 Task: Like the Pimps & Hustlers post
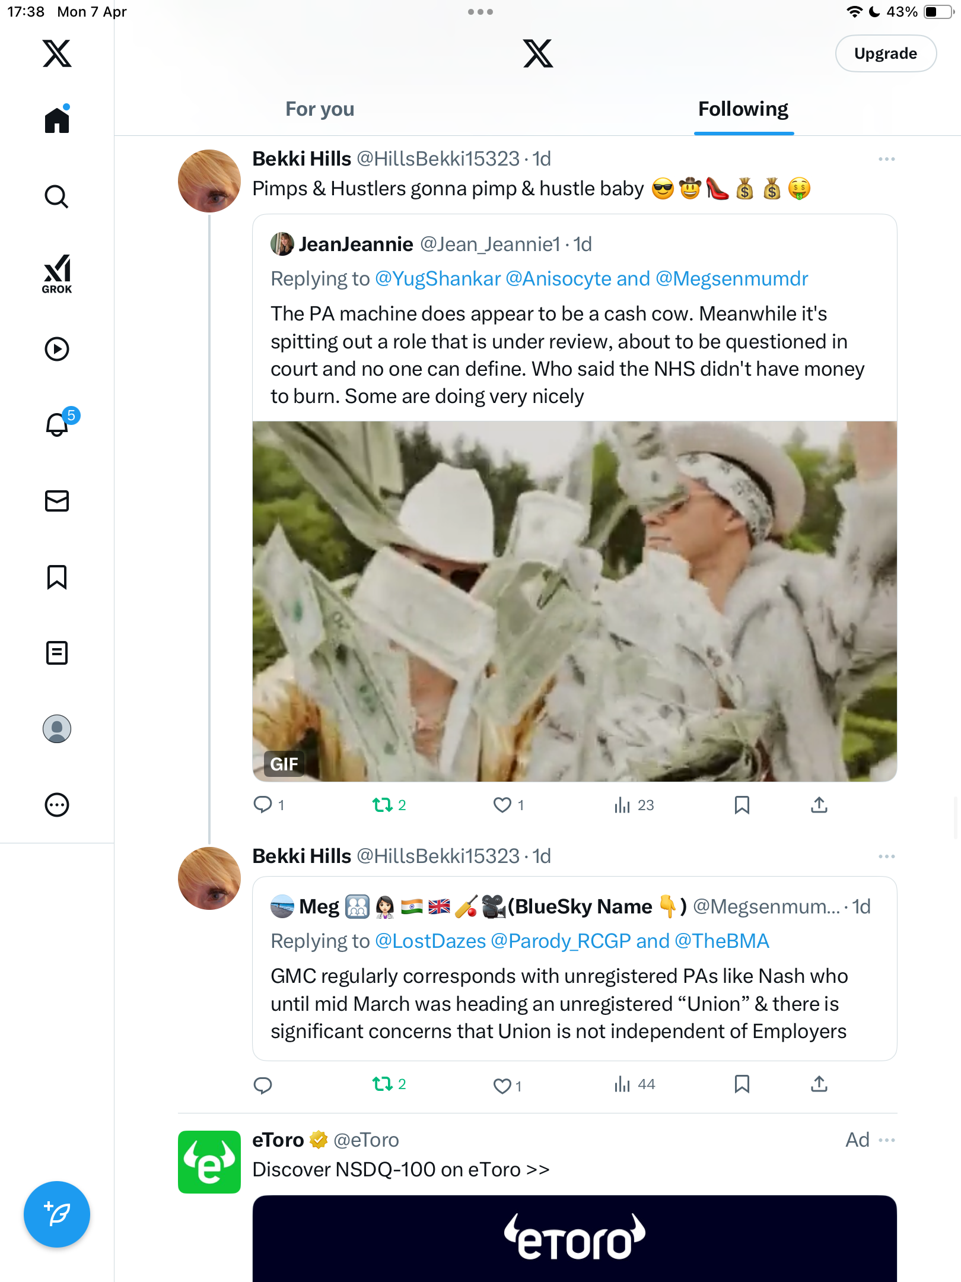point(508,805)
